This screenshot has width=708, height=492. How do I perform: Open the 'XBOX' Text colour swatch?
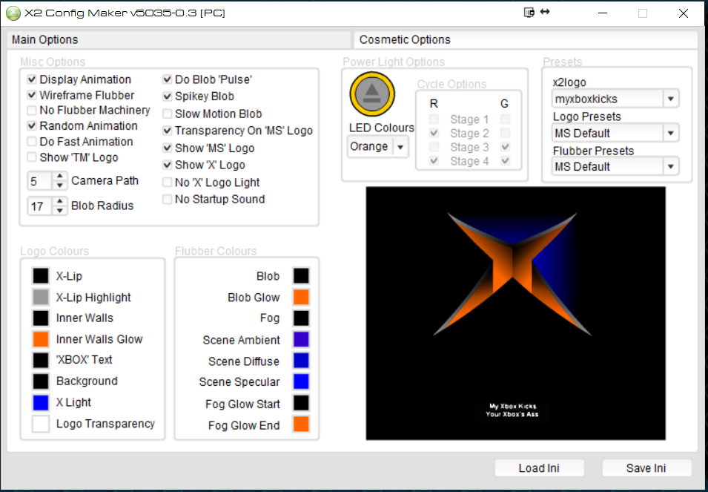pyautogui.click(x=41, y=360)
